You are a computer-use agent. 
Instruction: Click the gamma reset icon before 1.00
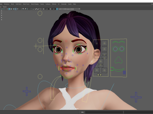[x=50, y=9]
